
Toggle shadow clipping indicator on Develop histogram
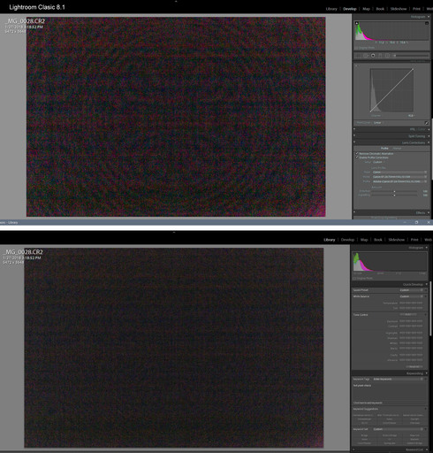[x=357, y=23]
